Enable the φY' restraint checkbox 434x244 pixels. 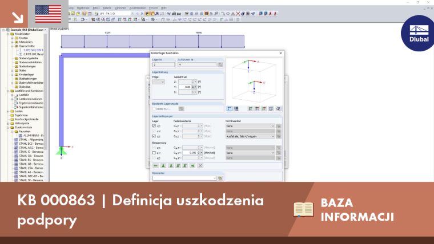click(x=154, y=153)
